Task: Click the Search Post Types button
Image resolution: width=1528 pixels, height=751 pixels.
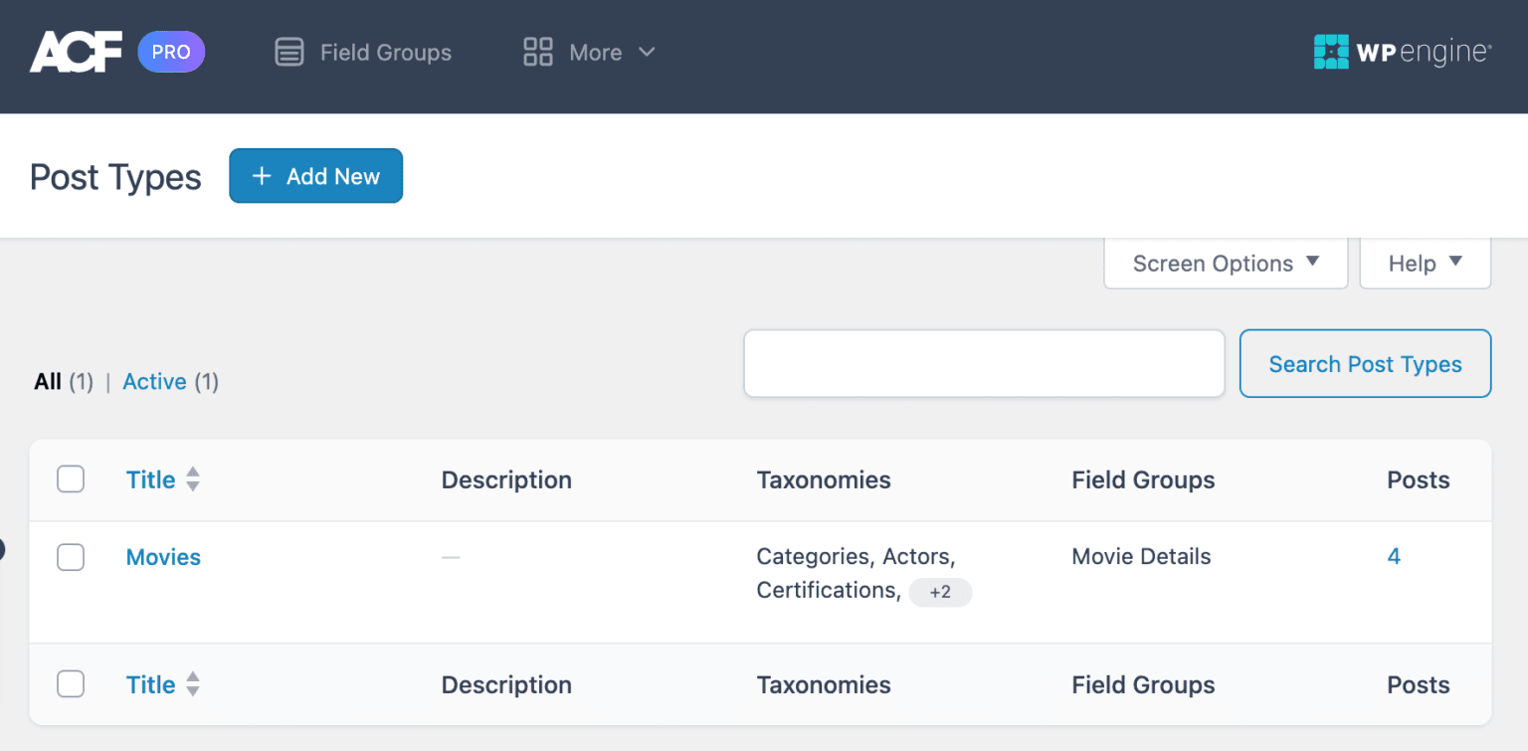Action: [x=1364, y=363]
